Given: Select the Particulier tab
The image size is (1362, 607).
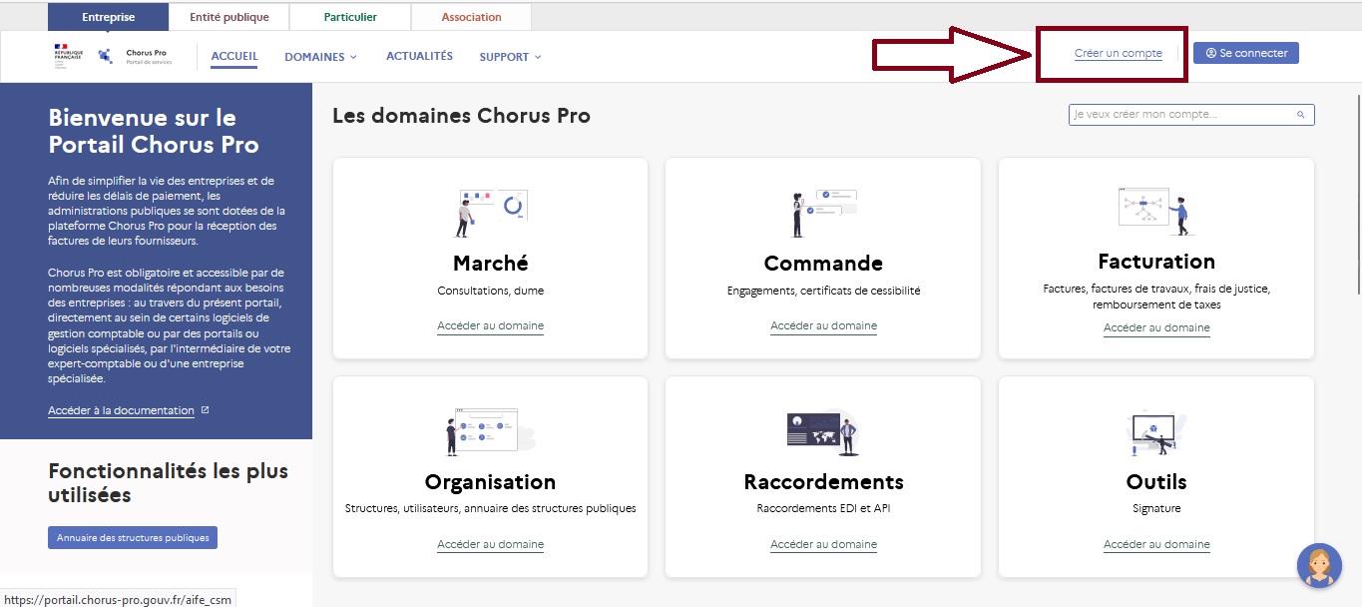Looking at the screenshot, I should 350,17.
